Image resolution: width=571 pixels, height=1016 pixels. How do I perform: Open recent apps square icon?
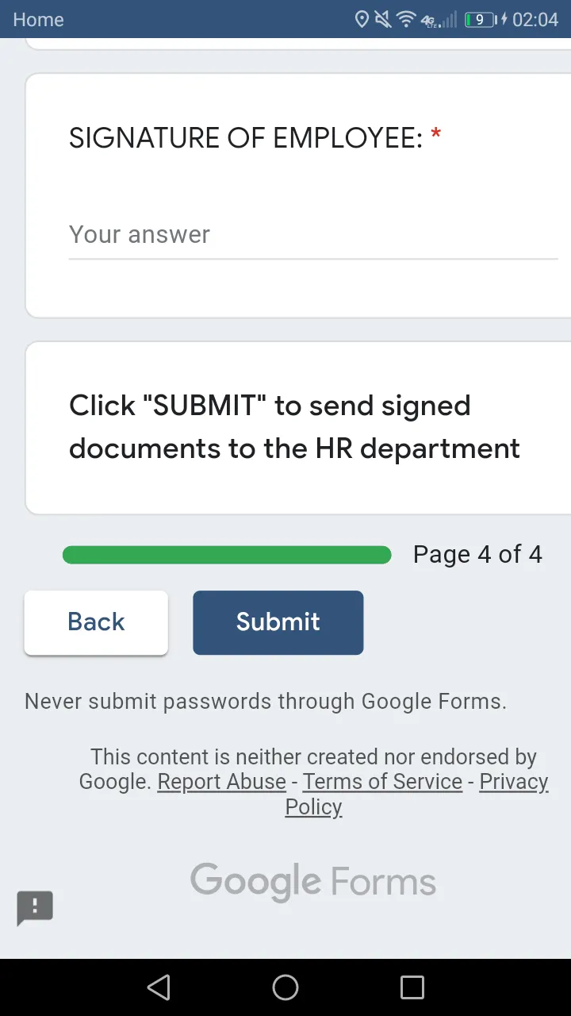point(412,987)
